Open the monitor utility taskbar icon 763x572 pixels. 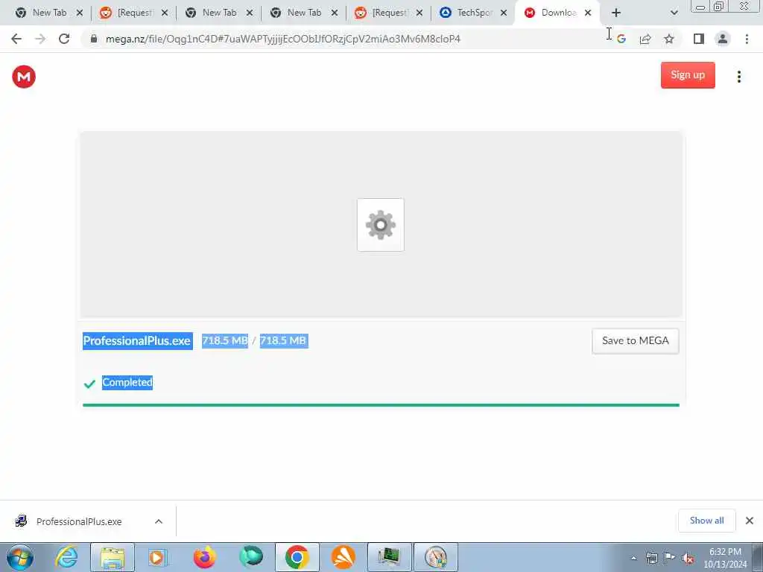pos(389,557)
